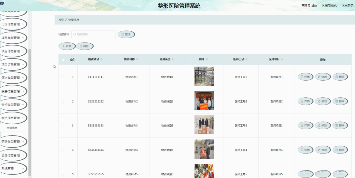Sort by 物资类型 column arrows
This screenshot has width=355, height=178.
click(173, 59)
